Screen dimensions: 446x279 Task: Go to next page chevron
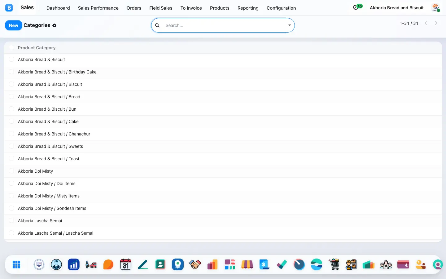(436, 23)
